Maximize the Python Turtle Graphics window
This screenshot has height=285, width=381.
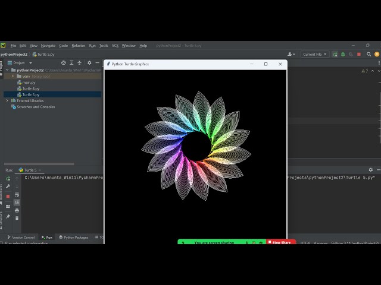click(x=266, y=64)
